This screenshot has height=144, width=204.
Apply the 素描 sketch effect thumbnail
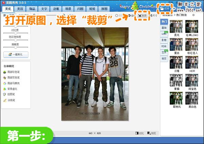coord(176,80)
